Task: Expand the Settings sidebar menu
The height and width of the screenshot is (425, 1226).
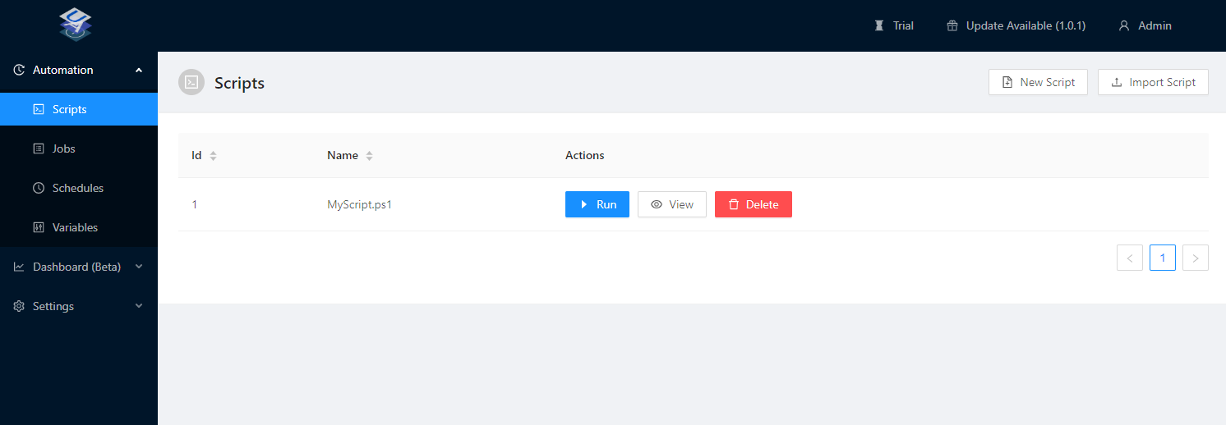Action: tap(79, 306)
